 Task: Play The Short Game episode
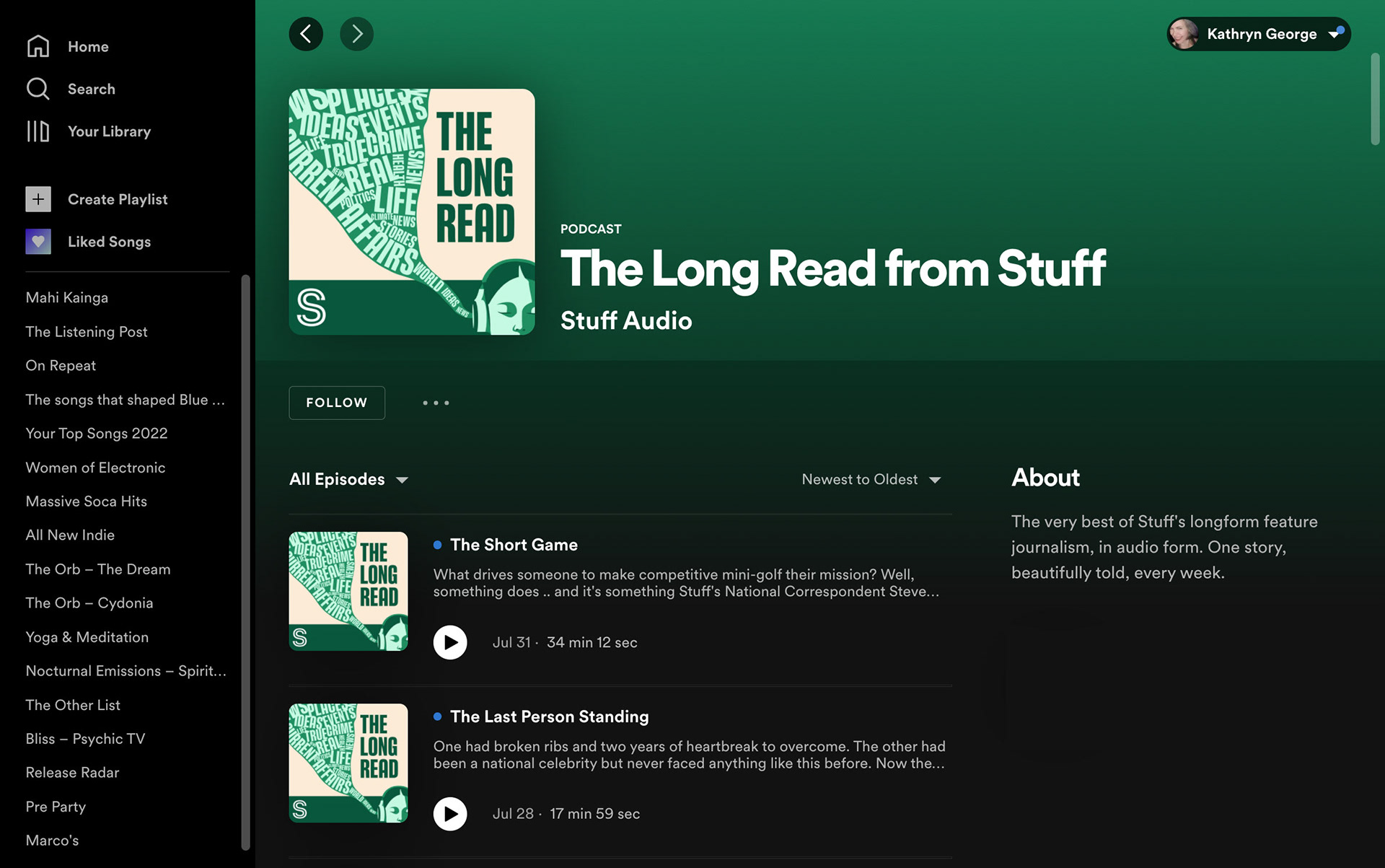[450, 642]
